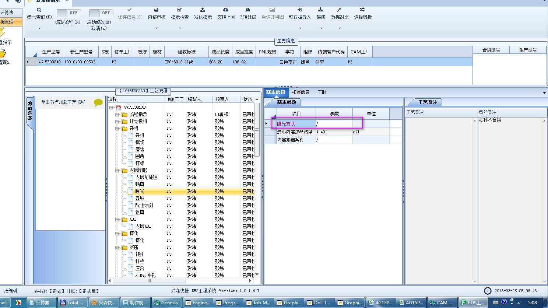Sort by 生产型号 column header
The height and width of the screenshot is (308, 548).
tap(51, 52)
